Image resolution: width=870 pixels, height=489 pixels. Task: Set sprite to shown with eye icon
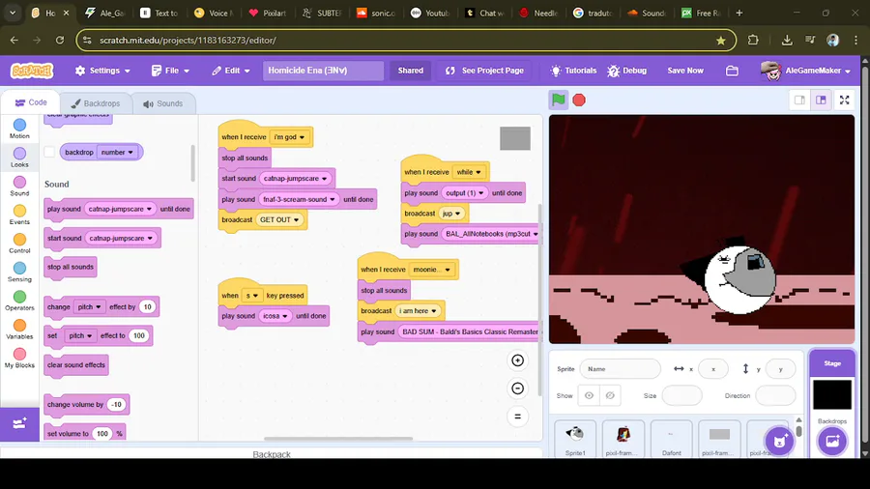tap(589, 396)
